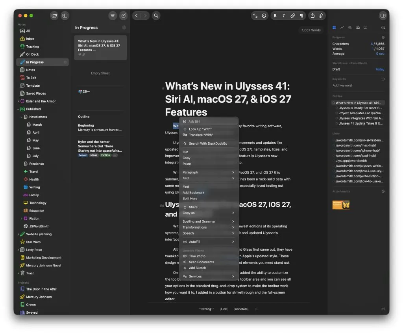The width and height of the screenshot is (403, 333).
Task: Toggle bold formatting in toolbar
Action: (x=275, y=16)
